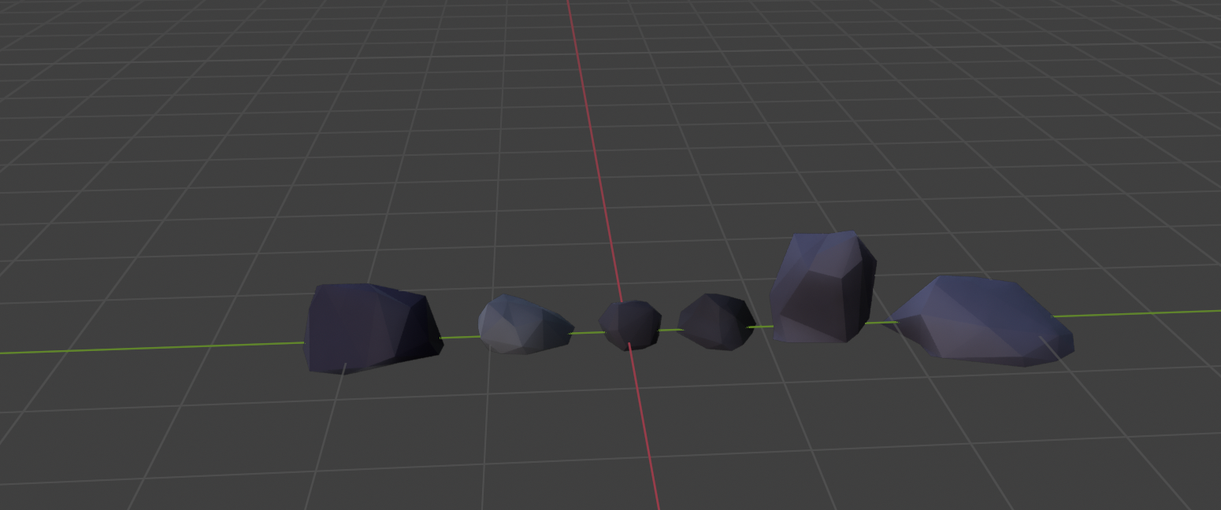Select the tall purple upright rock

click(823, 287)
